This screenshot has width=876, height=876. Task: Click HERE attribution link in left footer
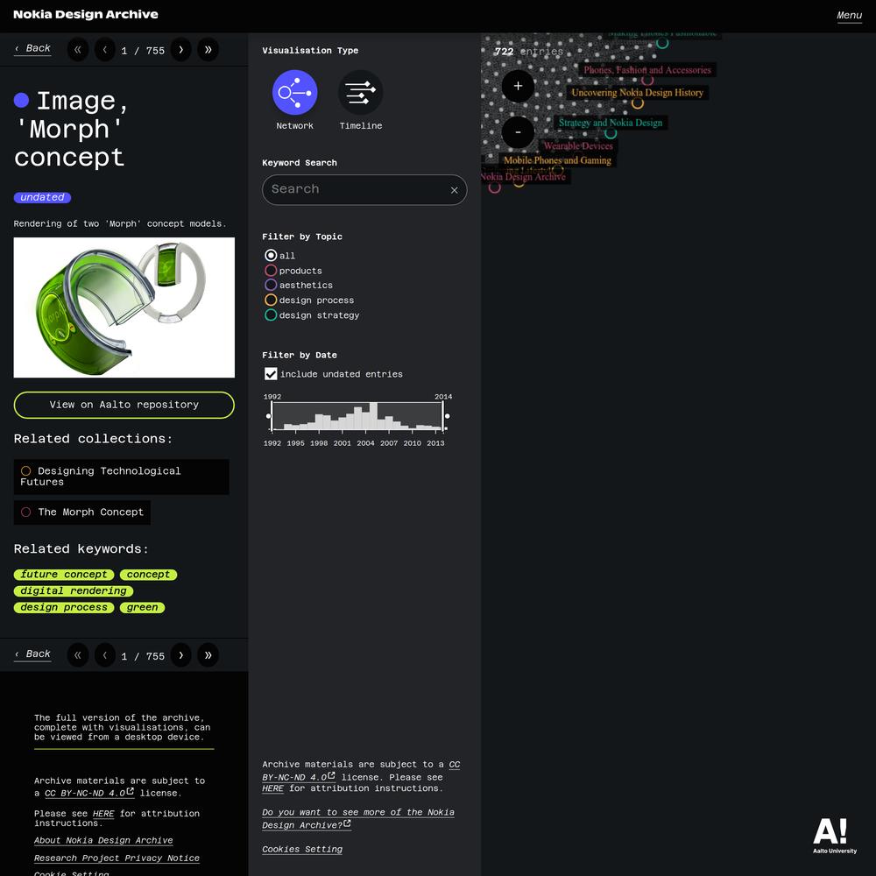tap(103, 814)
